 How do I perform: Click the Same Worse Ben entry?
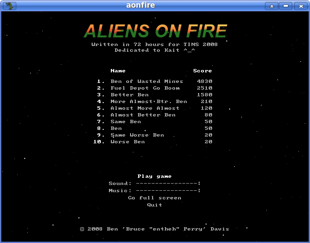(x=137, y=135)
